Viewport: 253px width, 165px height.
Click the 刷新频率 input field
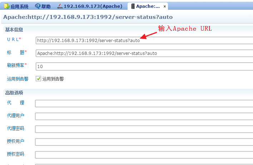click(144, 67)
